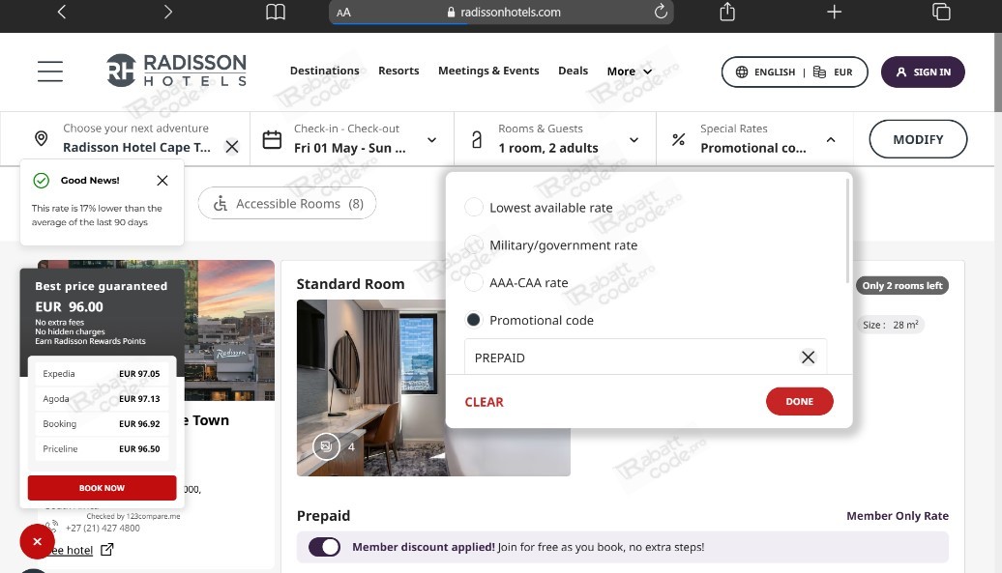Screen dimensions: 1002x573
Task: Click DONE to apply the promotional code
Action: (799, 401)
